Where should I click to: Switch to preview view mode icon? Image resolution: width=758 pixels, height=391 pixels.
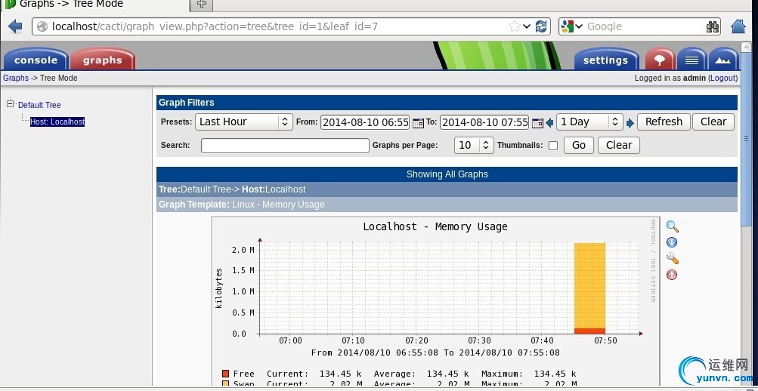723,60
